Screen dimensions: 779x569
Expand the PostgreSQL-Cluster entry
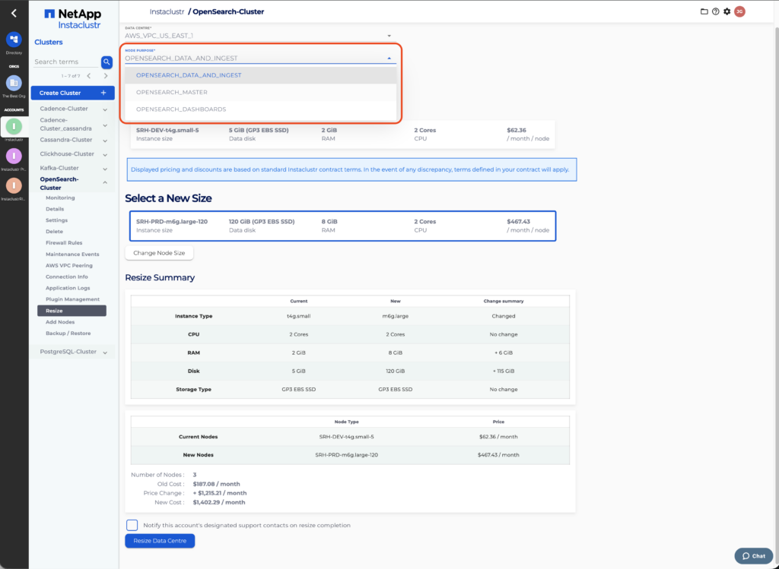[x=105, y=352]
